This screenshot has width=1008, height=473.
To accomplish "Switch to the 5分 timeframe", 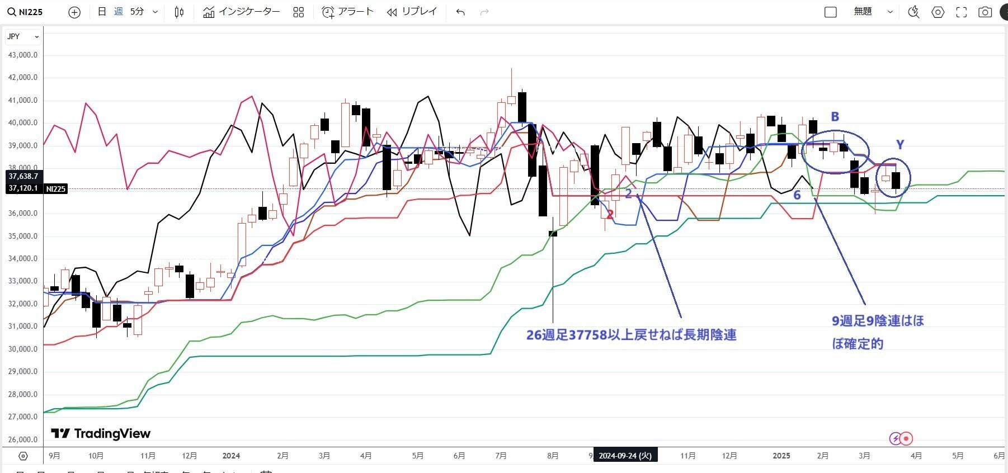I will click(x=137, y=12).
